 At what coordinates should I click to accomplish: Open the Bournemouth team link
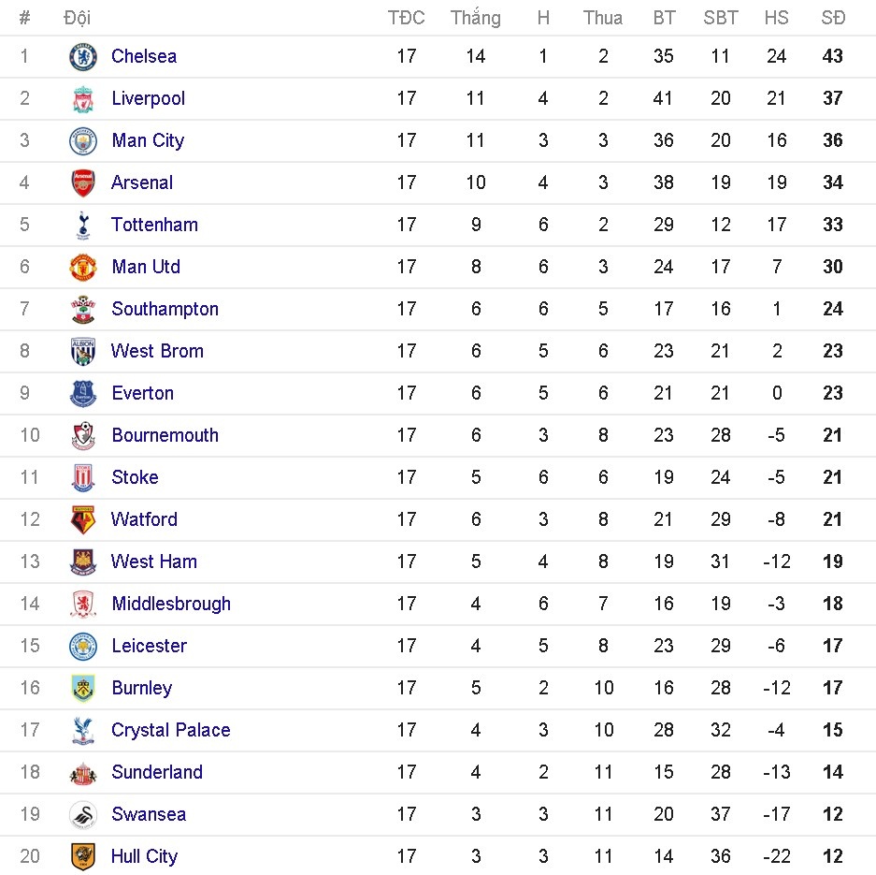point(165,435)
